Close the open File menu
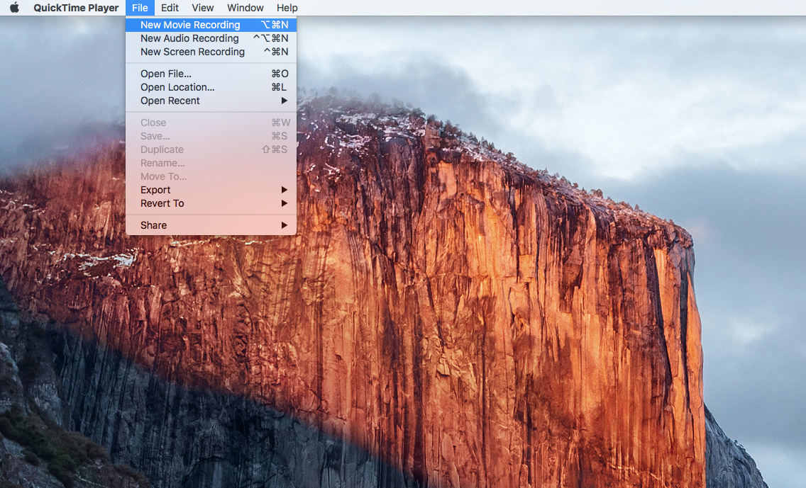This screenshot has height=488, width=806. (140, 8)
